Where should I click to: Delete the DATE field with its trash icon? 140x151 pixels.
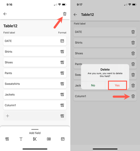133,32
